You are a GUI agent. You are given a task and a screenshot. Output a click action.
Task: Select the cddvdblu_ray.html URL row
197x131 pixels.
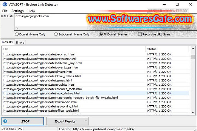[x=95, y=63]
